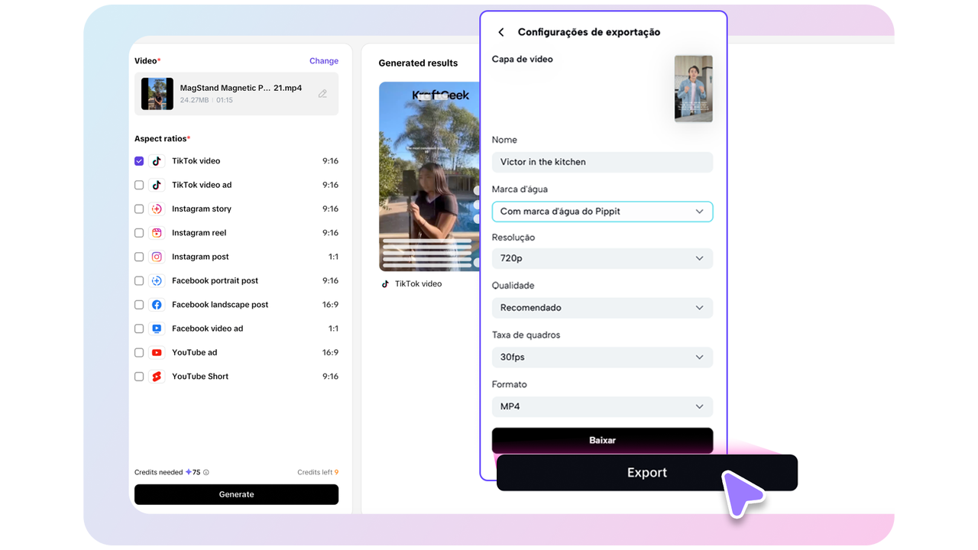Click the Change link for the video
This screenshot has height=550, width=978.
[x=324, y=61]
